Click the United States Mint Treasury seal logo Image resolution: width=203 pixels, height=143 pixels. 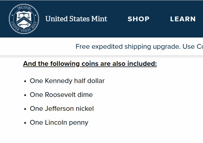click(x=24, y=19)
